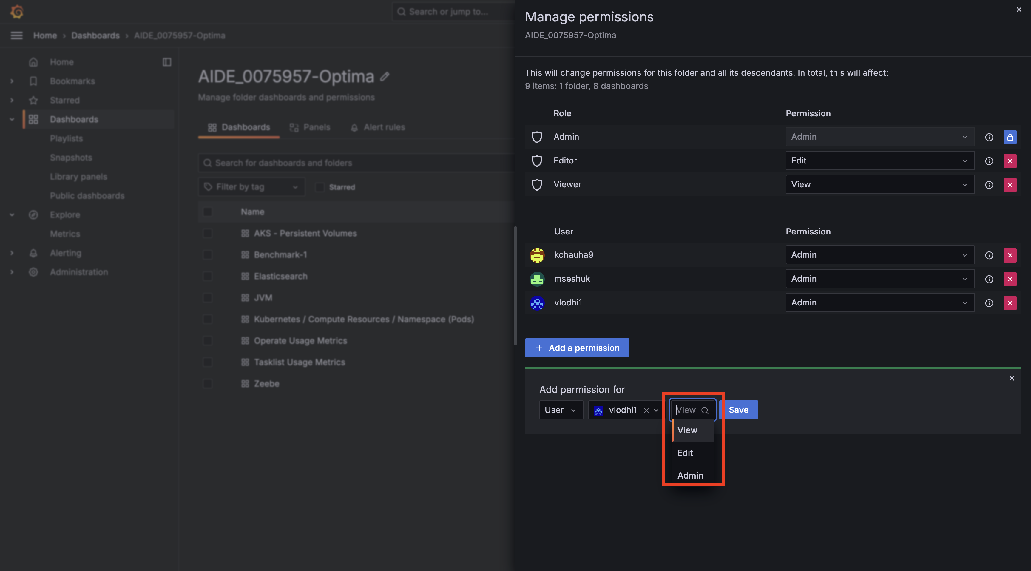Close the Manage permissions drawer
The height and width of the screenshot is (571, 1031).
click(x=1019, y=10)
